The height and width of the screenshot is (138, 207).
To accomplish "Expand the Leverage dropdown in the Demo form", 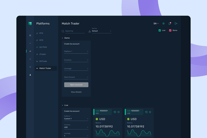I will click(76, 68).
